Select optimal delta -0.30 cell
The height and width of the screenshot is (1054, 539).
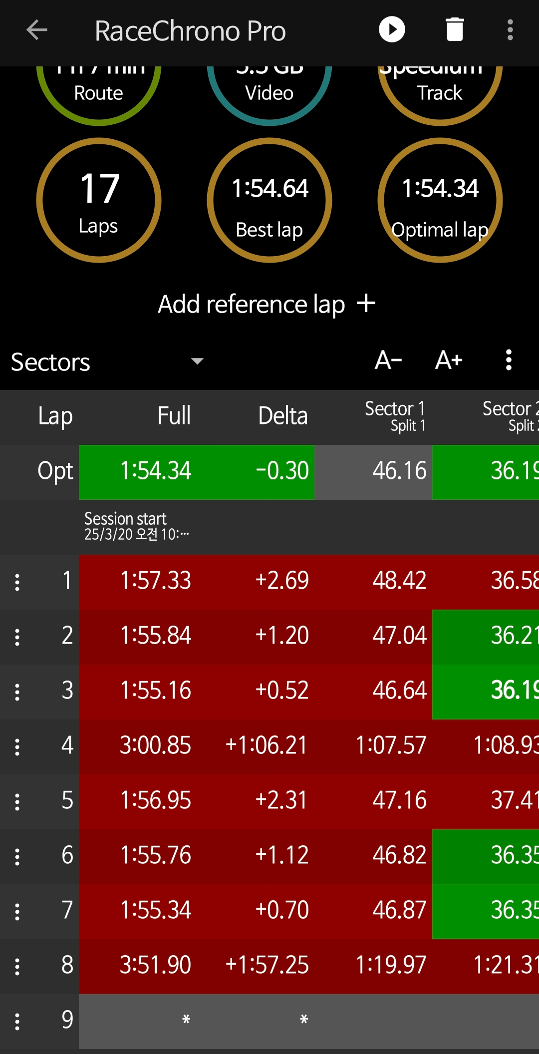point(256,472)
